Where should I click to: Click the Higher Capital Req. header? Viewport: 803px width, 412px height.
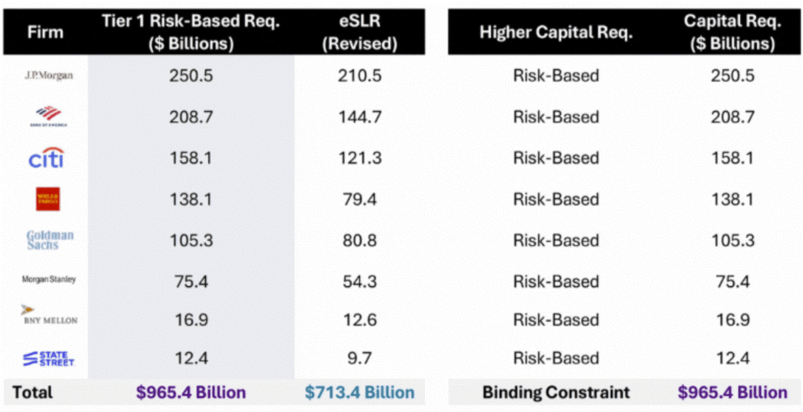click(x=555, y=33)
